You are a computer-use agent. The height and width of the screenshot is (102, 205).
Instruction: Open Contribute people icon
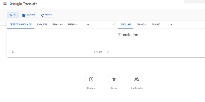[x=137, y=79]
